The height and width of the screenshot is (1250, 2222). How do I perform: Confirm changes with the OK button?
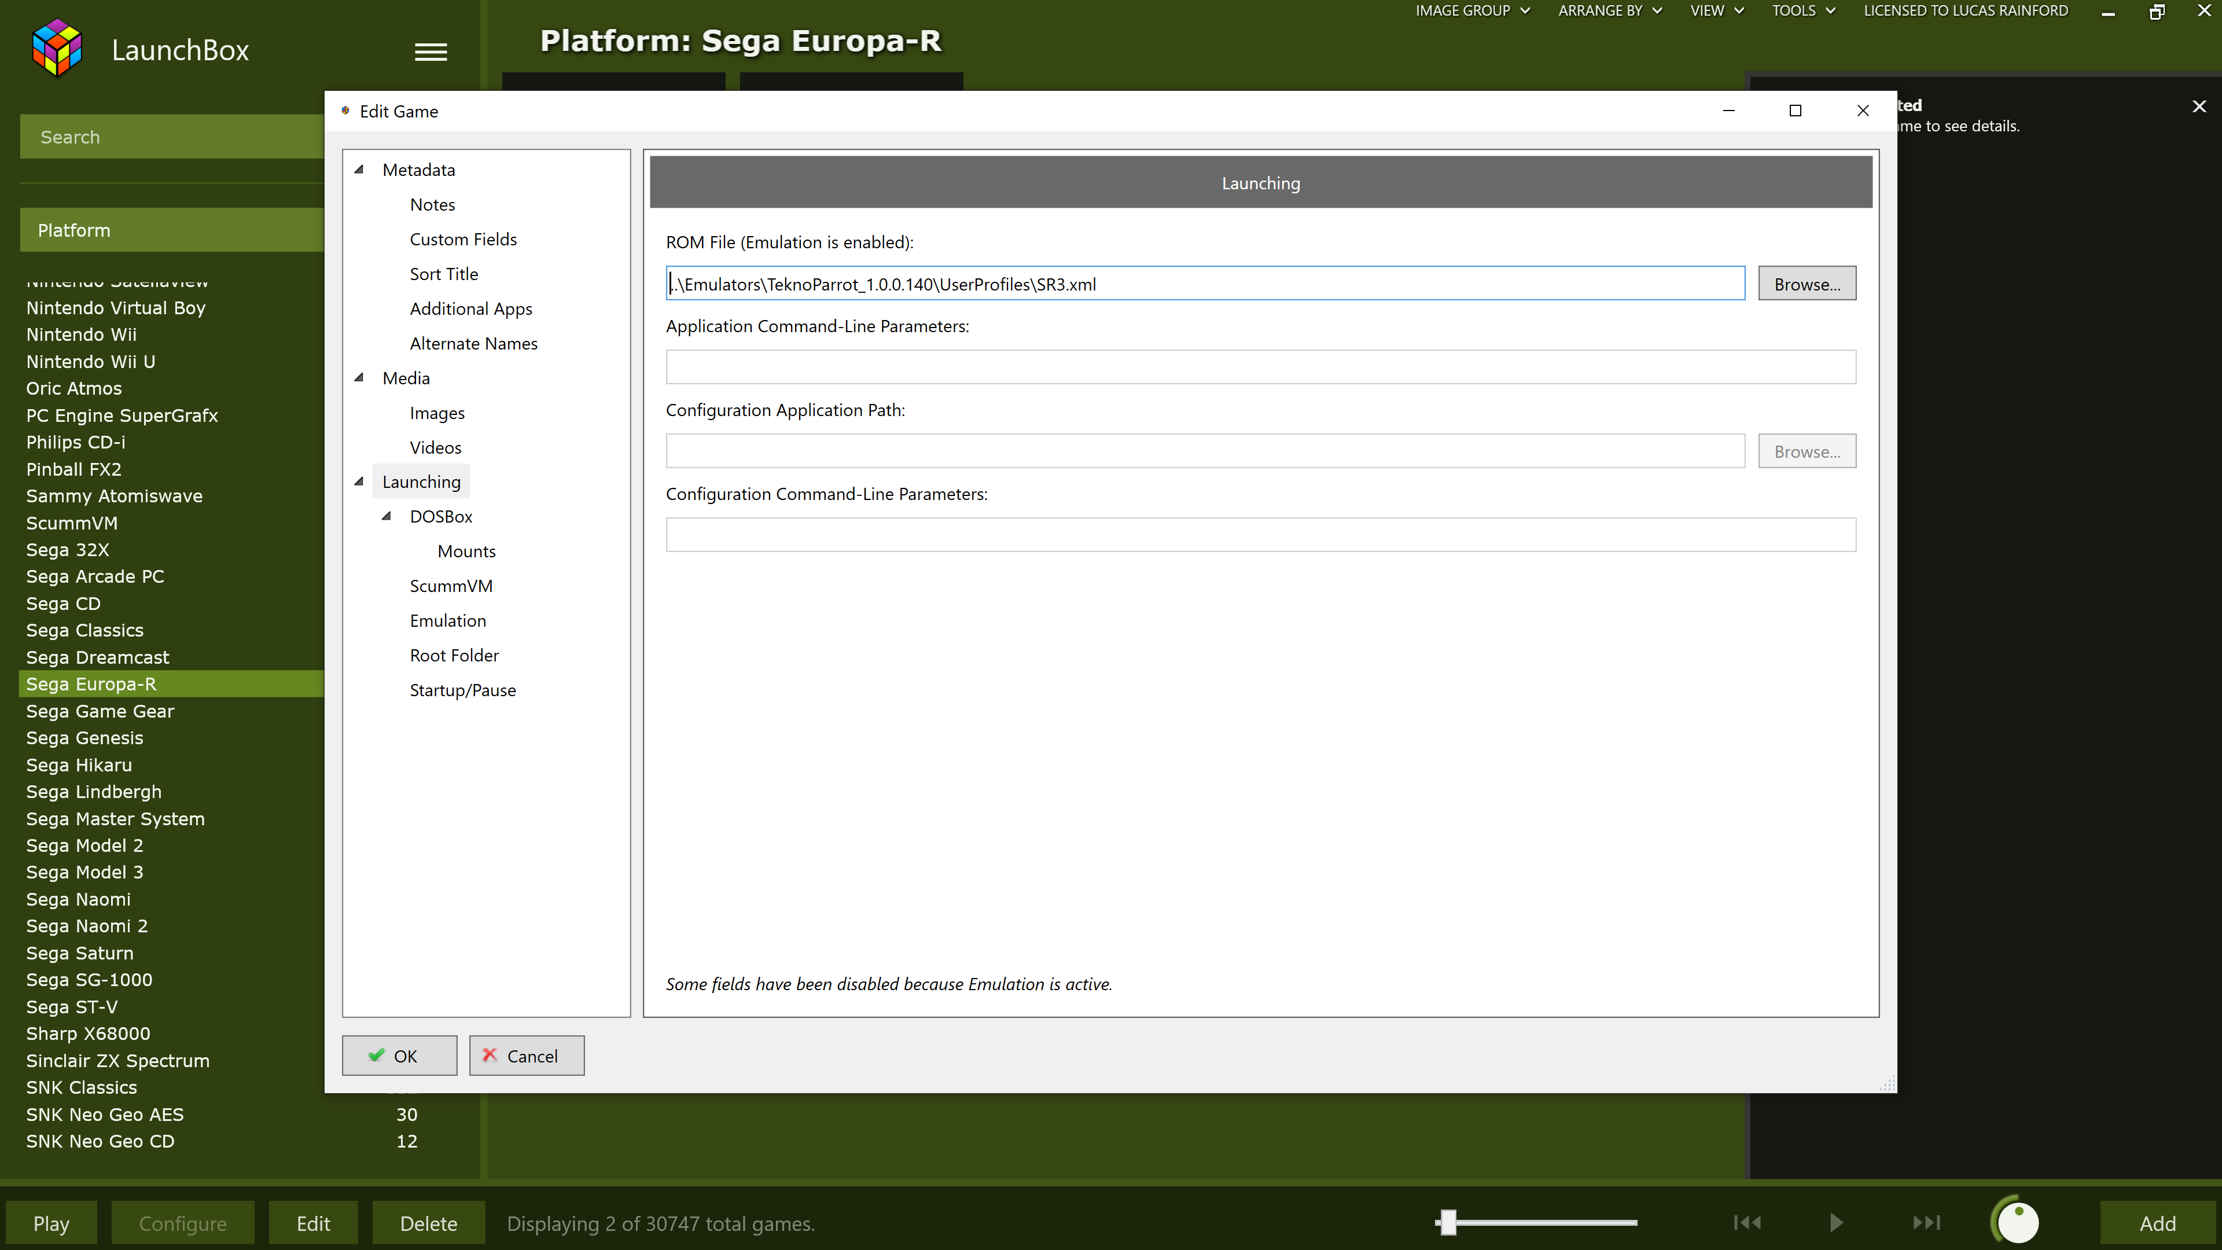[x=399, y=1056]
